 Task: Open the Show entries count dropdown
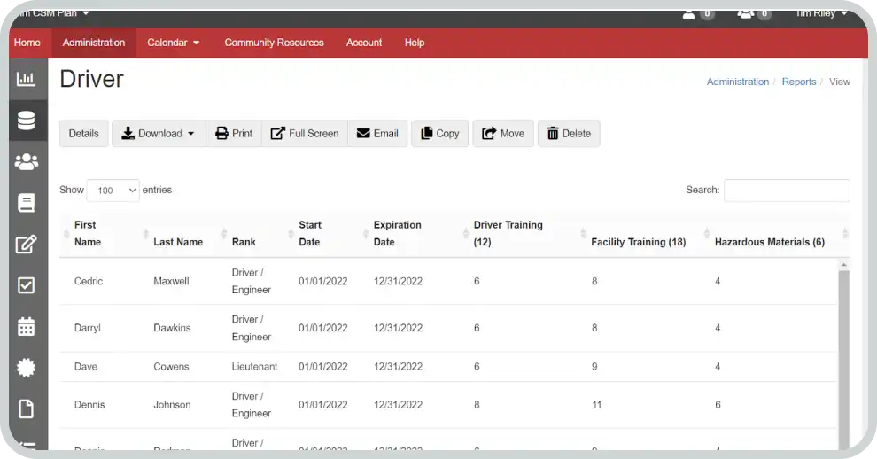(113, 191)
